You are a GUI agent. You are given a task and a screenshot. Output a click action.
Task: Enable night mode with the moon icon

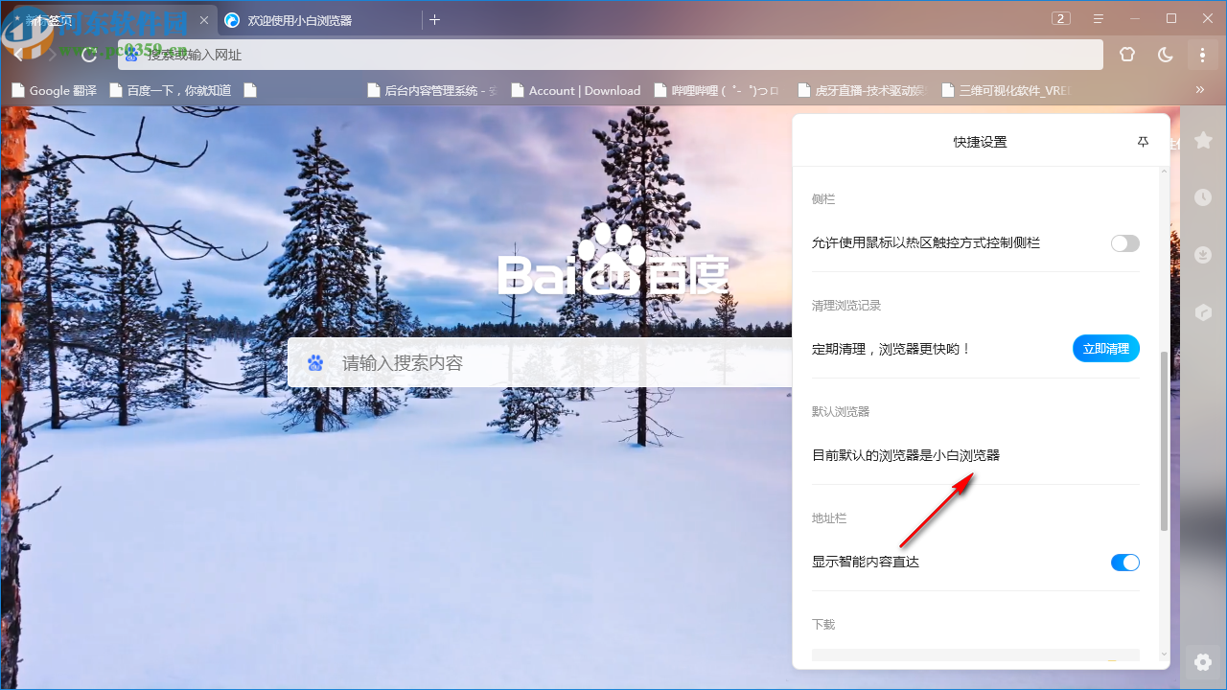tap(1165, 55)
